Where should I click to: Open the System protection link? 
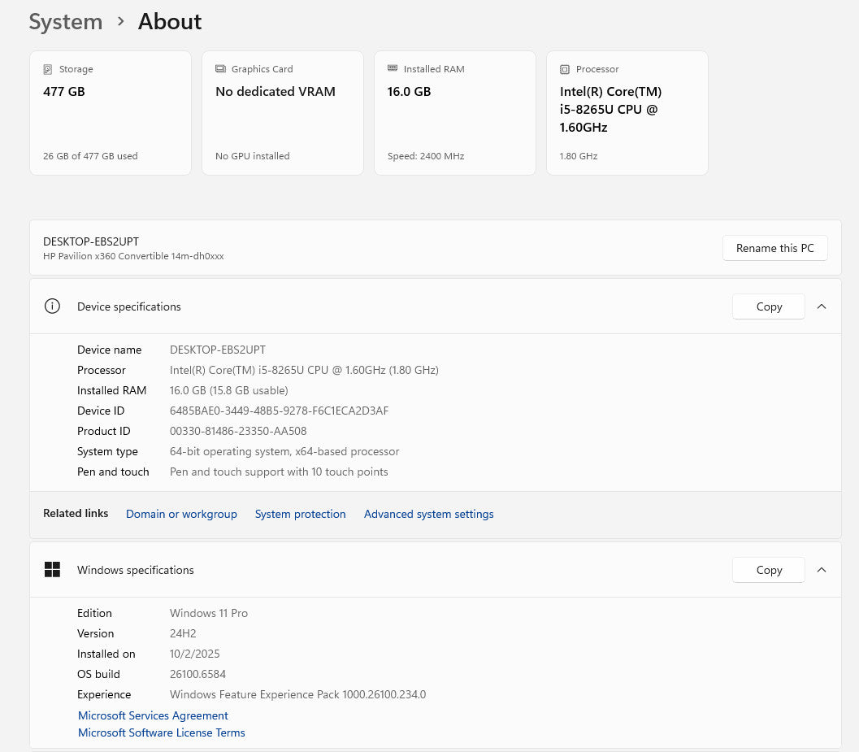(300, 514)
